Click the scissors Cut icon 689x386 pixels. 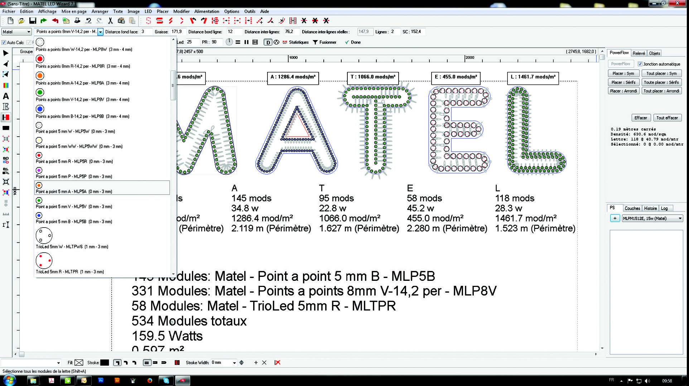coord(110,21)
